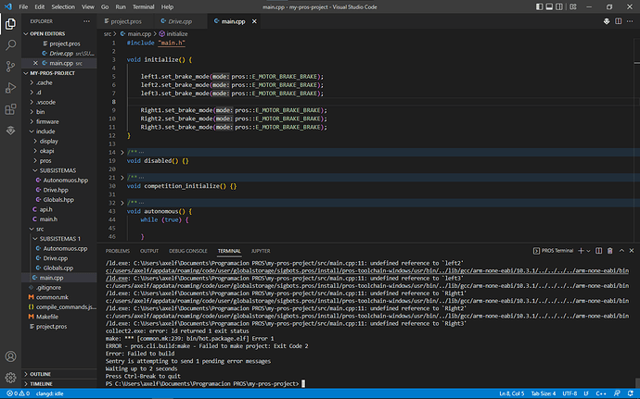Screen dimensions: 640x399
Task: Open the Run and Debug view
Action: [10, 88]
